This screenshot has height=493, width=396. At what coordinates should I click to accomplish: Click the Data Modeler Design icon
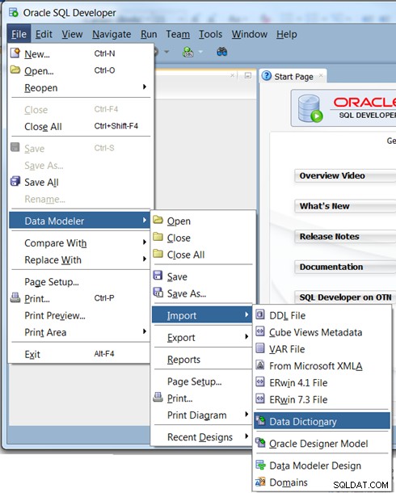click(260, 465)
